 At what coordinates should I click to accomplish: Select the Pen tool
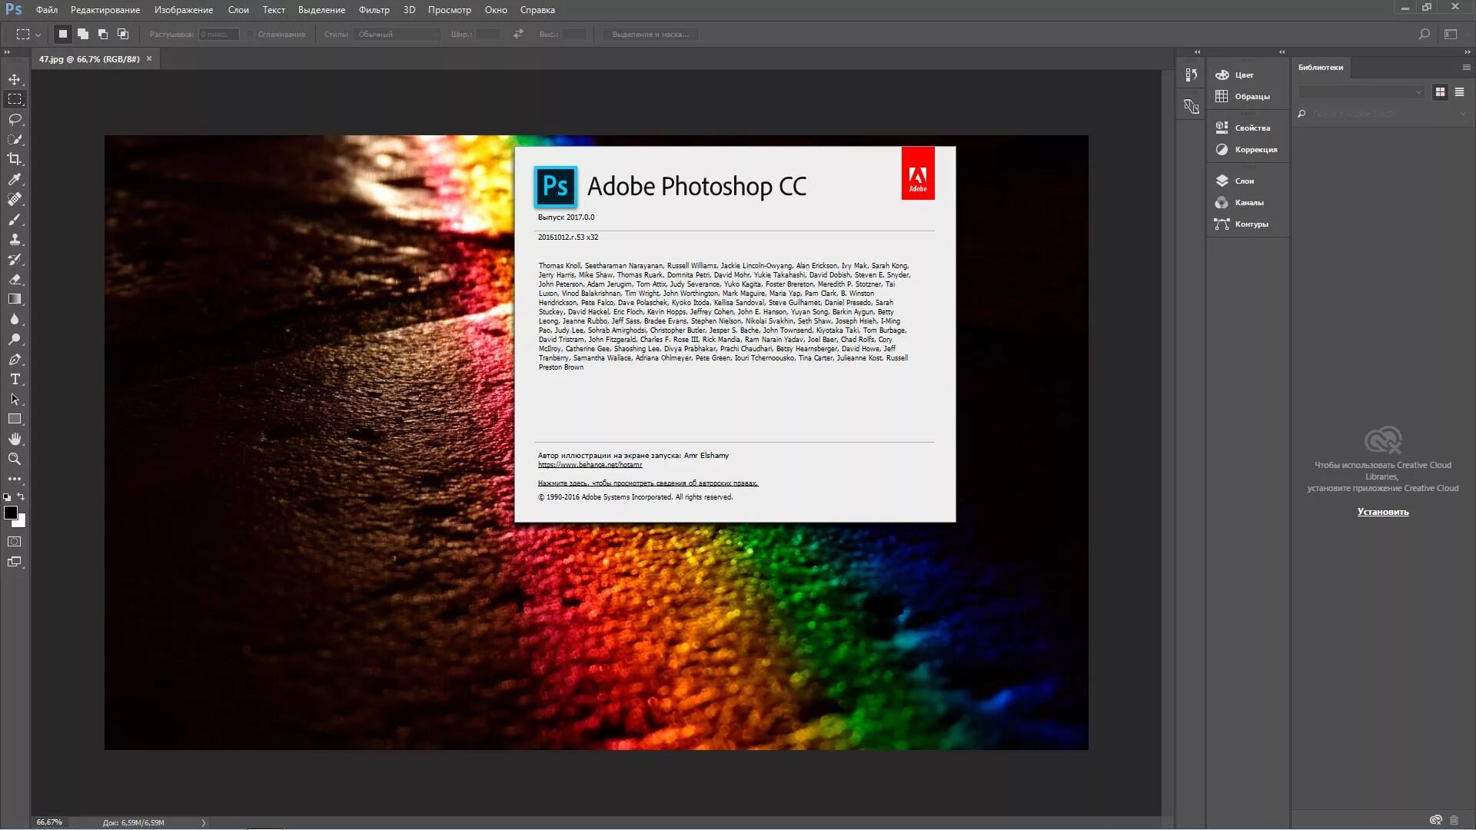15,359
